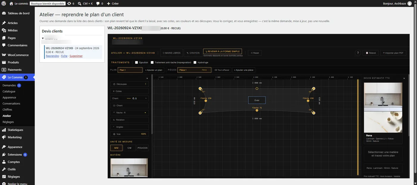This screenshot has width=417, height=185.
Task: Click the Articles pushpin icon
Action: pyautogui.click(x=4, y=23)
